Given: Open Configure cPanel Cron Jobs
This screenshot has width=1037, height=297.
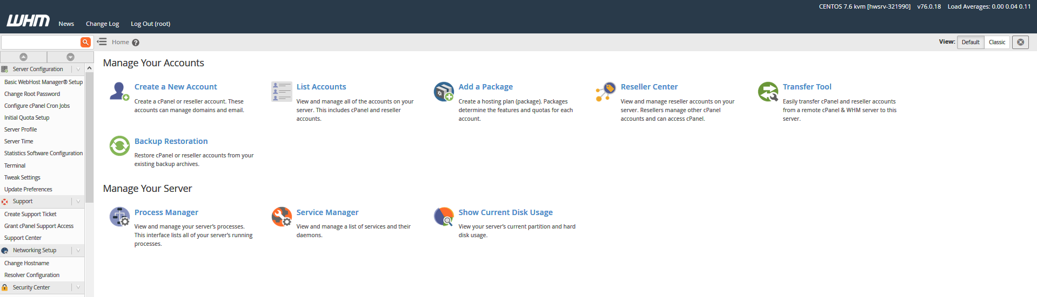Looking at the screenshot, I should (x=37, y=106).
